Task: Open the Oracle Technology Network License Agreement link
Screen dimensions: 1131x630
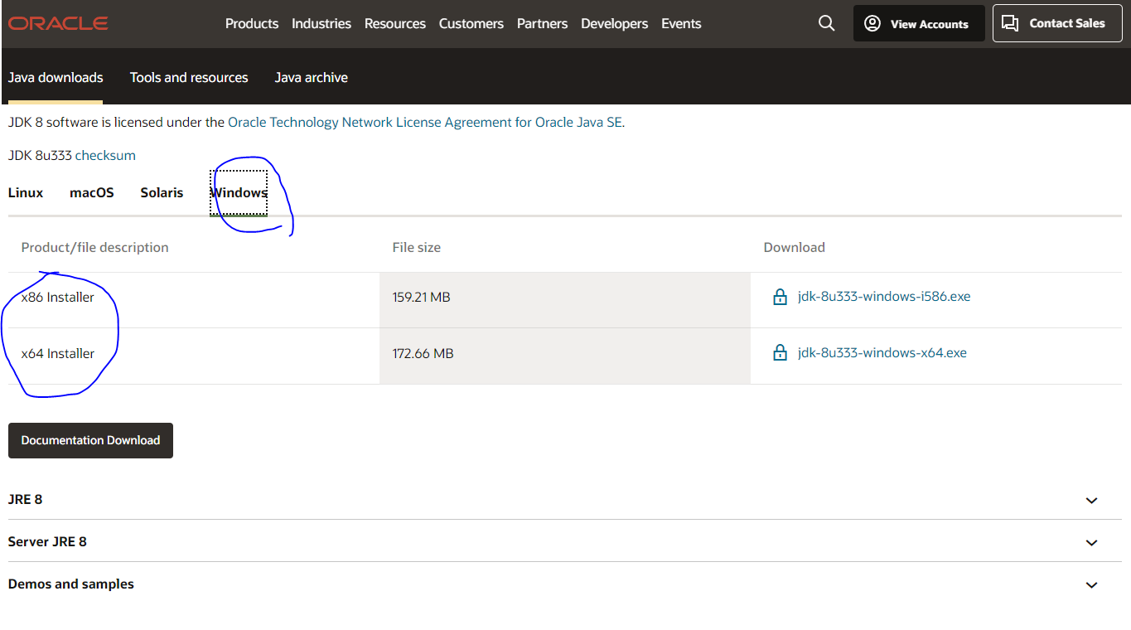Action: tap(425, 122)
